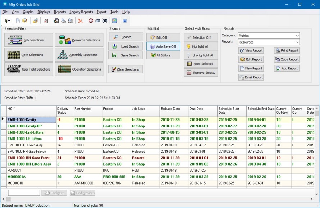Click the printer icon in toolbar
320x208 pixels.
tap(63, 21)
